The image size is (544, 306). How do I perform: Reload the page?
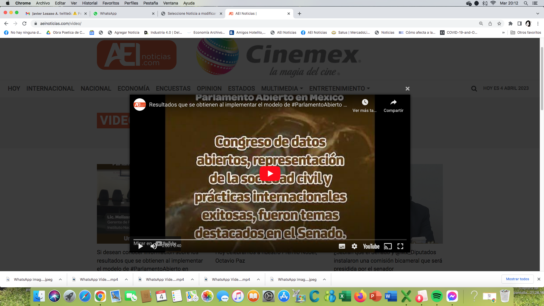point(24,24)
